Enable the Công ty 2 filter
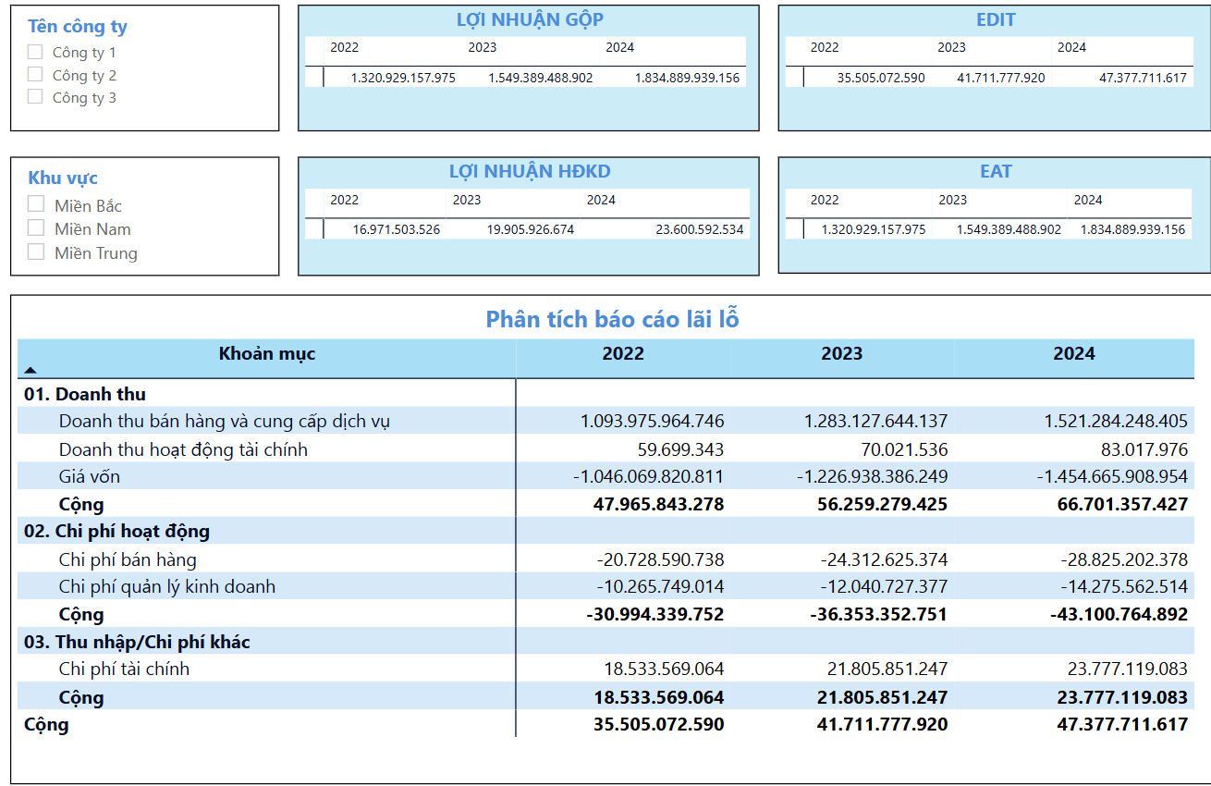 [x=35, y=74]
